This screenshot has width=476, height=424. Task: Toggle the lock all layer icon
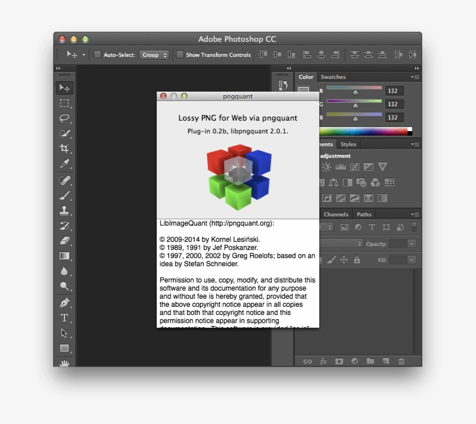(x=357, y=260)
